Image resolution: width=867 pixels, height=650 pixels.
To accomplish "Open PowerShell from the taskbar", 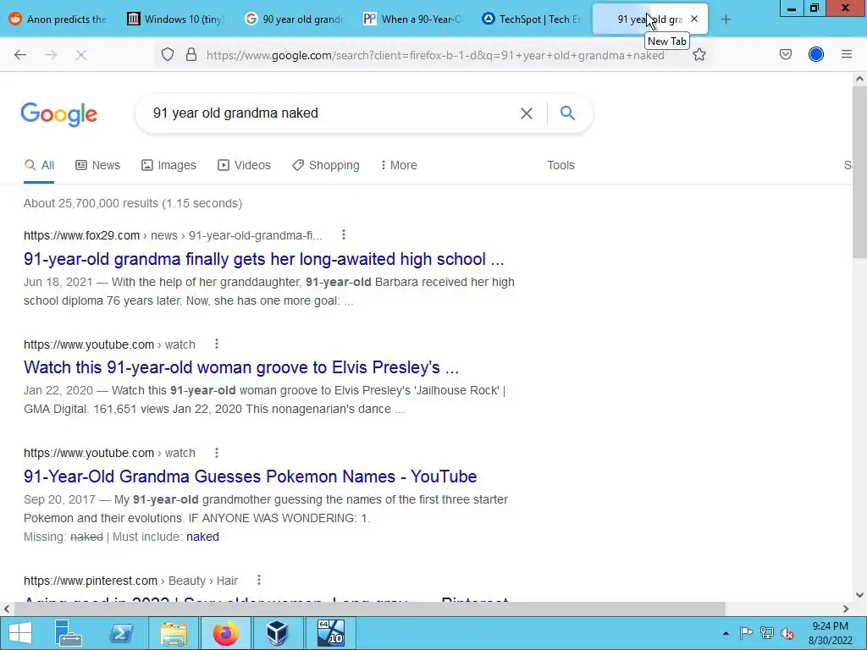I will [x=121, y=633].
